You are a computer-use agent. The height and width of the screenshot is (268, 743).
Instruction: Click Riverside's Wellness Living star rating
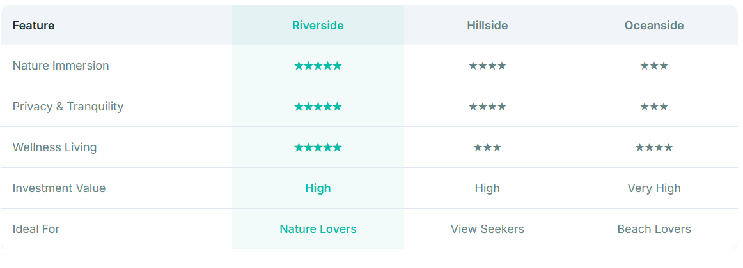click(318, 147)
